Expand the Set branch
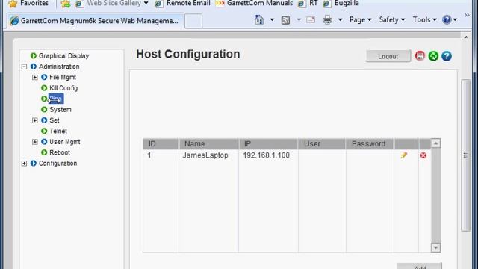Image resolution: width=478 pixels, height=269 pixels. point(35,120)
